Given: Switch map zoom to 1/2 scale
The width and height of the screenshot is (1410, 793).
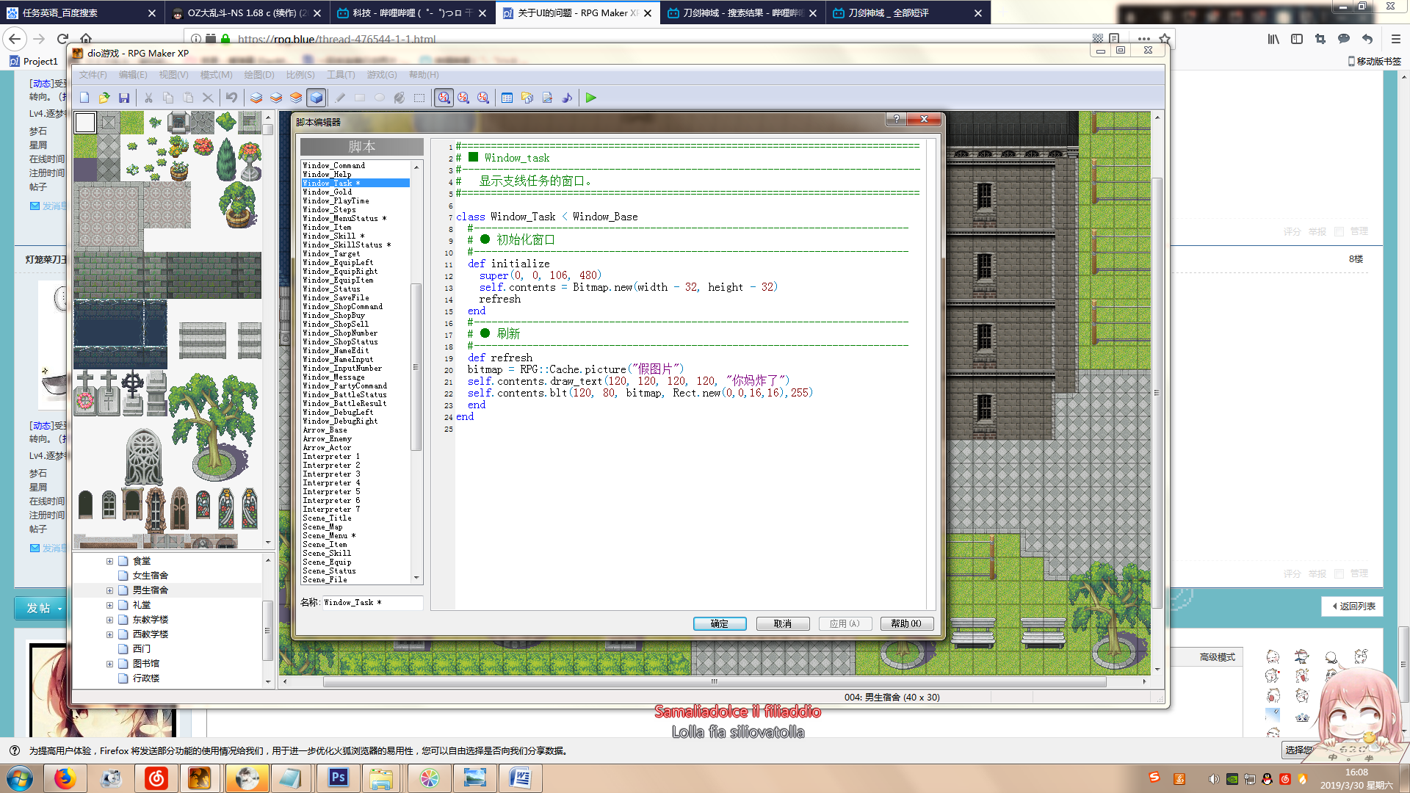Looking at the screenshot, I should pos(463,98).
